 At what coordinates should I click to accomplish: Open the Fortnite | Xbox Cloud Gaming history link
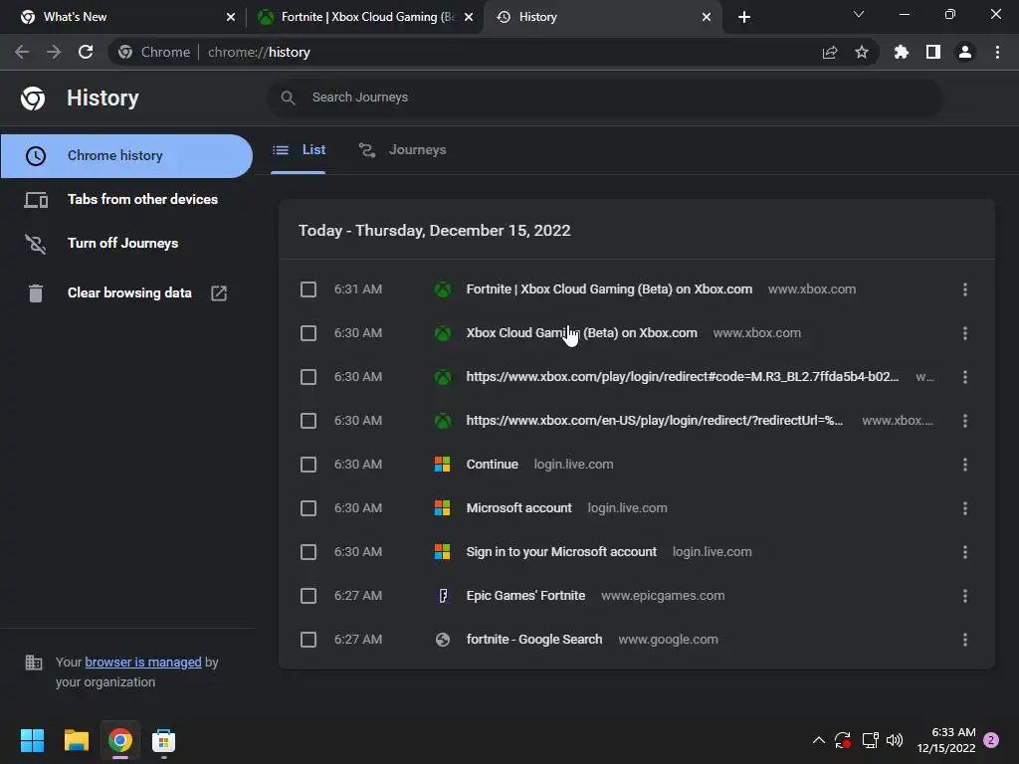coord(609,289)
